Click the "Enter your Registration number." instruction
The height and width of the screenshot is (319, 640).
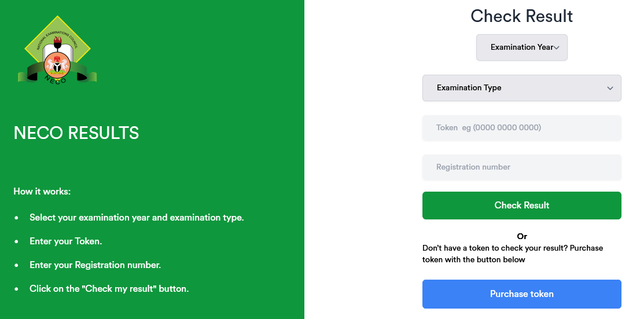(95, 265)
